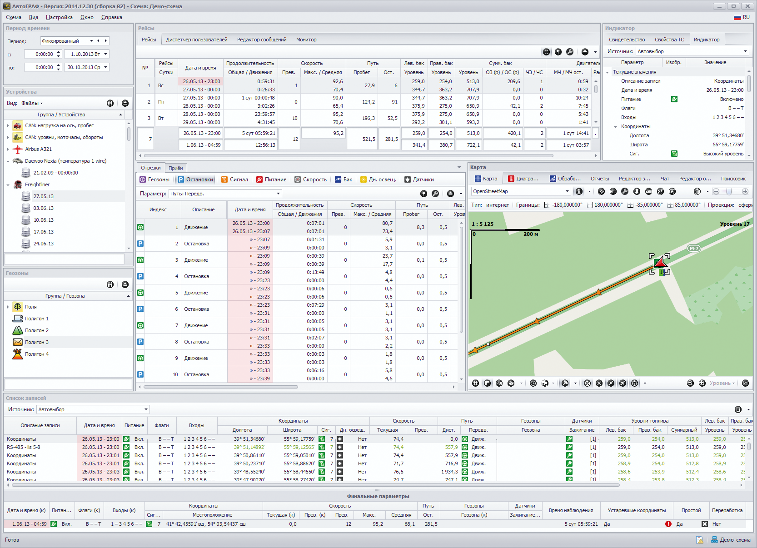757x548 pixels.
Task: Expand the Поля geozone group
Action: coord(8,307)
